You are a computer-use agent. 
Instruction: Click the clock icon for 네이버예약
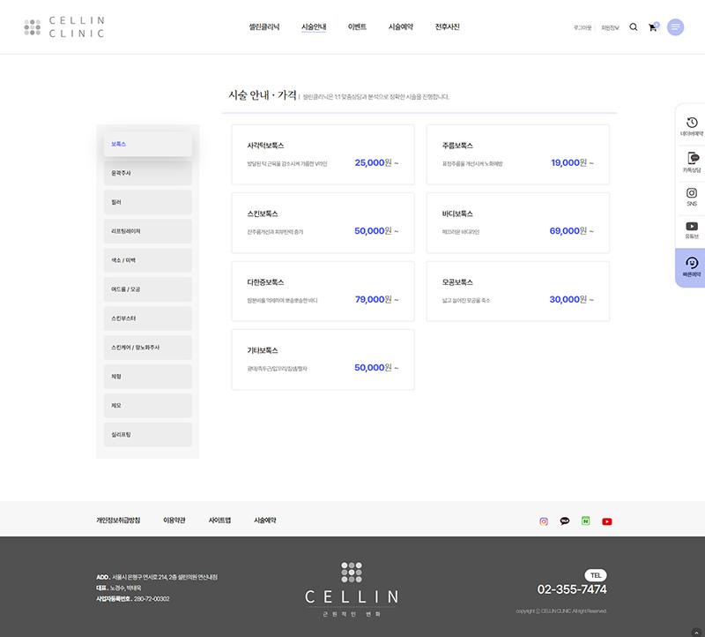692,123
